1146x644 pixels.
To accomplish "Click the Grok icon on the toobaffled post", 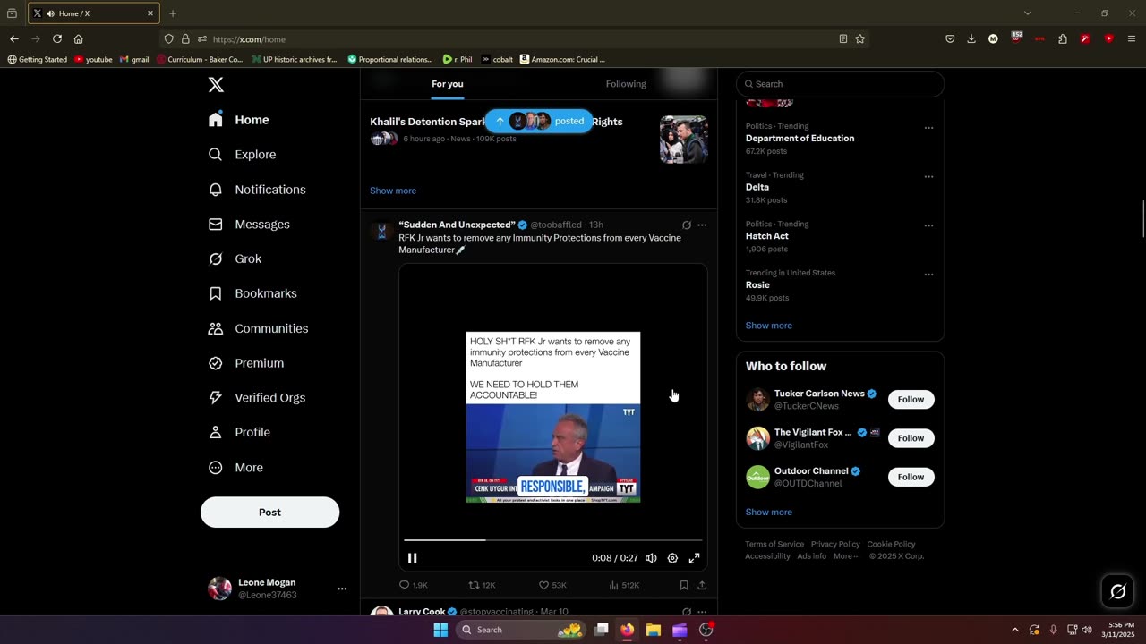I will [x=687, y=225].
